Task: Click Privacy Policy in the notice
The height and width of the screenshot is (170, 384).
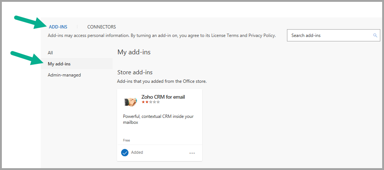Action: (262, 36)
